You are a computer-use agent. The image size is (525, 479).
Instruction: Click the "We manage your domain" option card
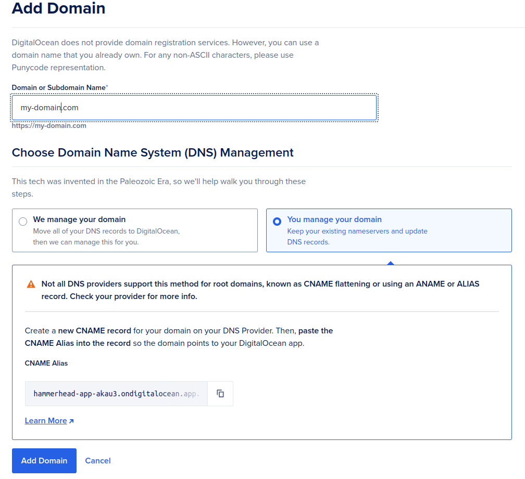pyautogui.click(x=135, y=230)
